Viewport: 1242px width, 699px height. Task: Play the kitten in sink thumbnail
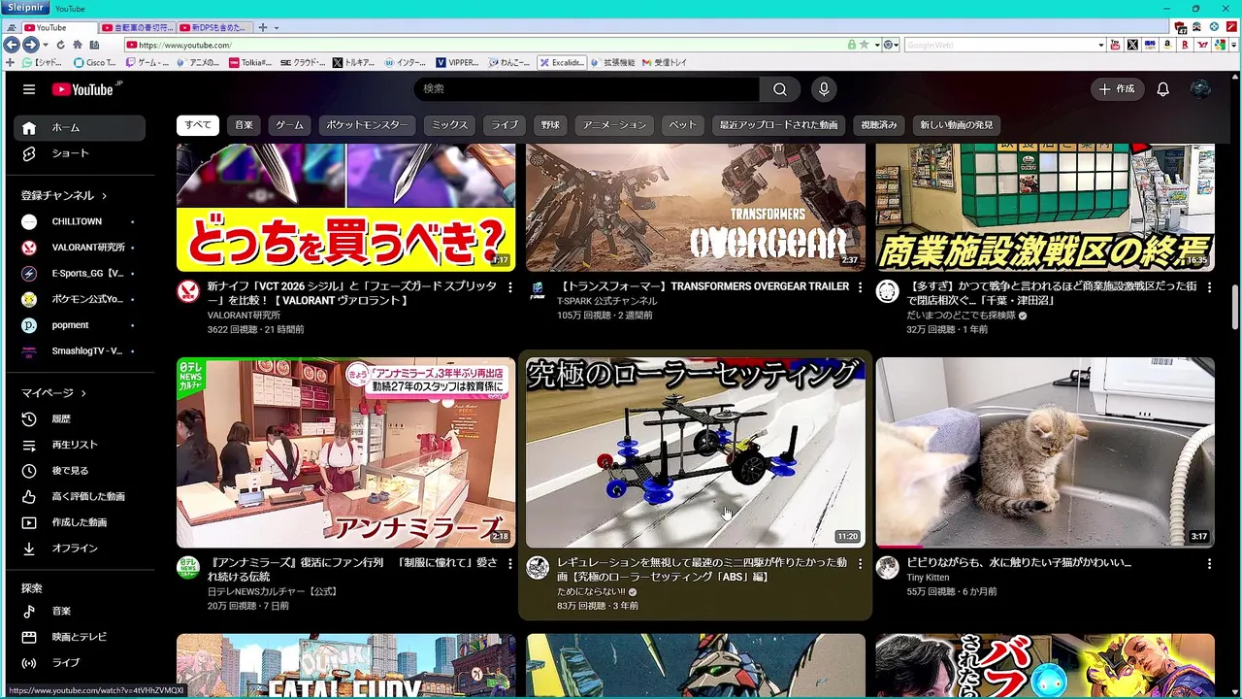(x=1045, y=452)
